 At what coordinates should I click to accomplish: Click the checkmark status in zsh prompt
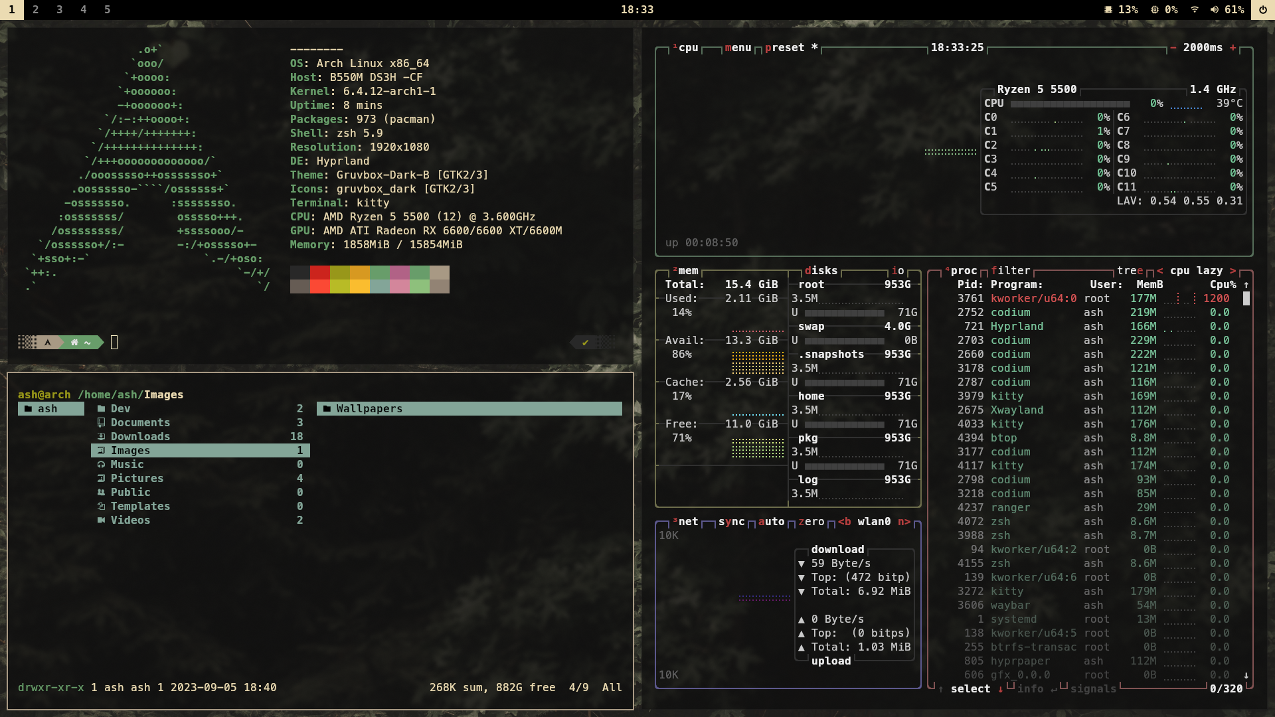tap(585, 343)
